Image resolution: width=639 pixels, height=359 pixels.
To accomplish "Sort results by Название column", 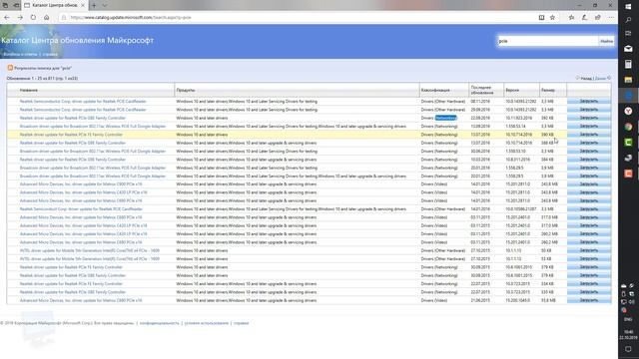I will point(29,90).
